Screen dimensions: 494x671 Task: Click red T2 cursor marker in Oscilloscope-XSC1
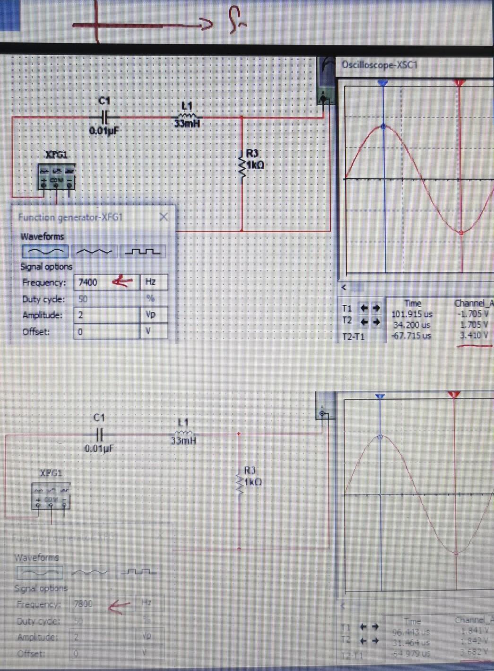459,83
